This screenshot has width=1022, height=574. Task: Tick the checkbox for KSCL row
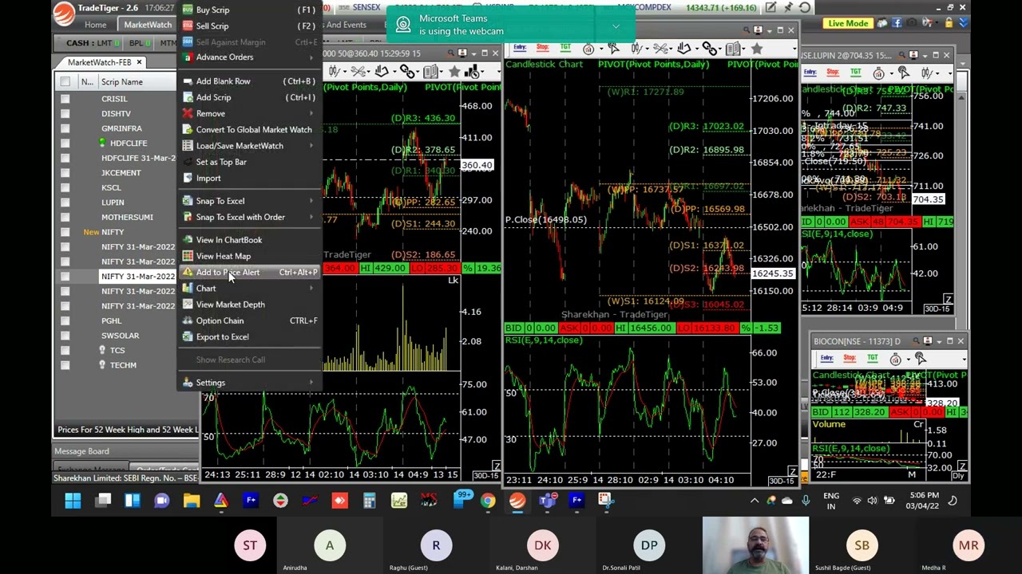click(65, 187)
